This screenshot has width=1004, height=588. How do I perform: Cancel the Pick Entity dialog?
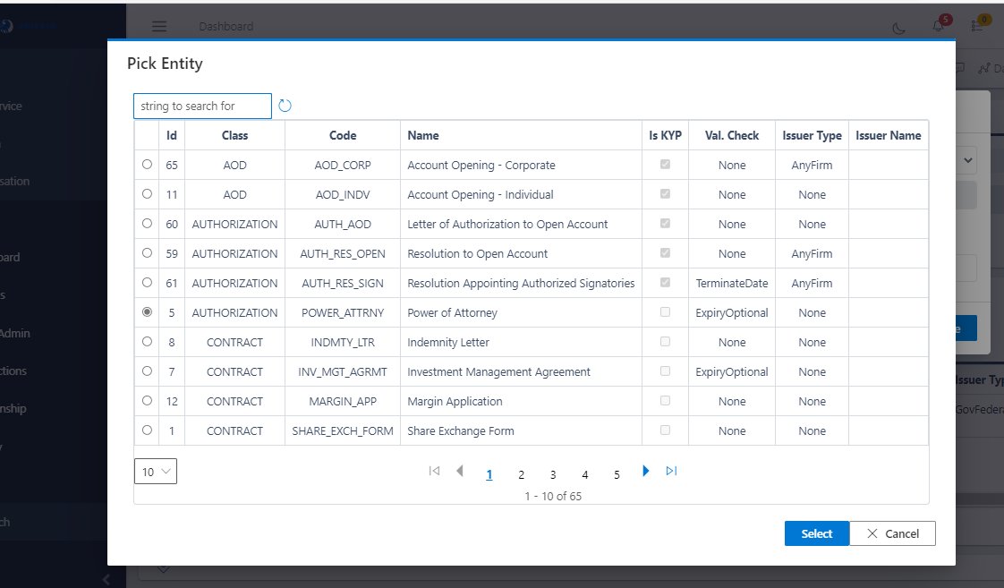[x=892, y=533]
